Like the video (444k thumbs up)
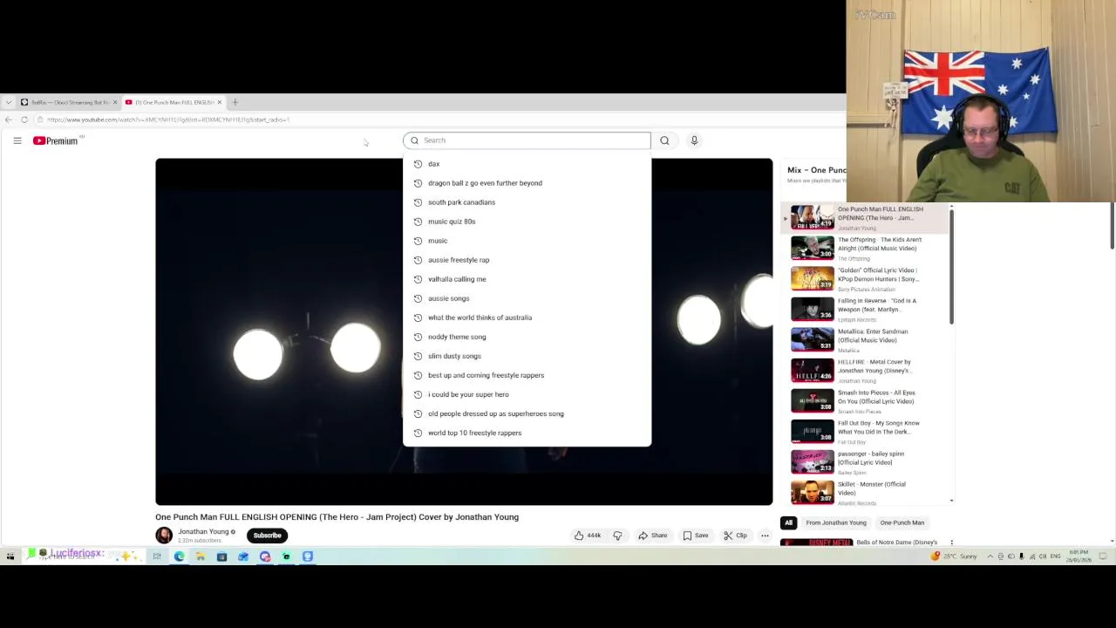This screenshot has width=1116, height=628. 588,536
